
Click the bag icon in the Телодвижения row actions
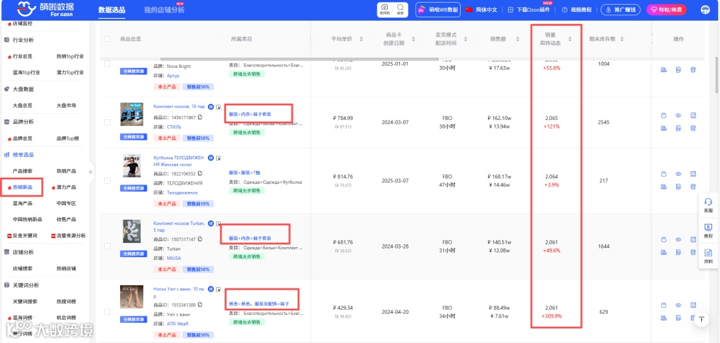(663, 174)
